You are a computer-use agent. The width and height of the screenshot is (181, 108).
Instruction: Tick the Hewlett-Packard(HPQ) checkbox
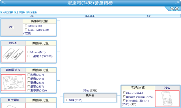coord(124,96)
